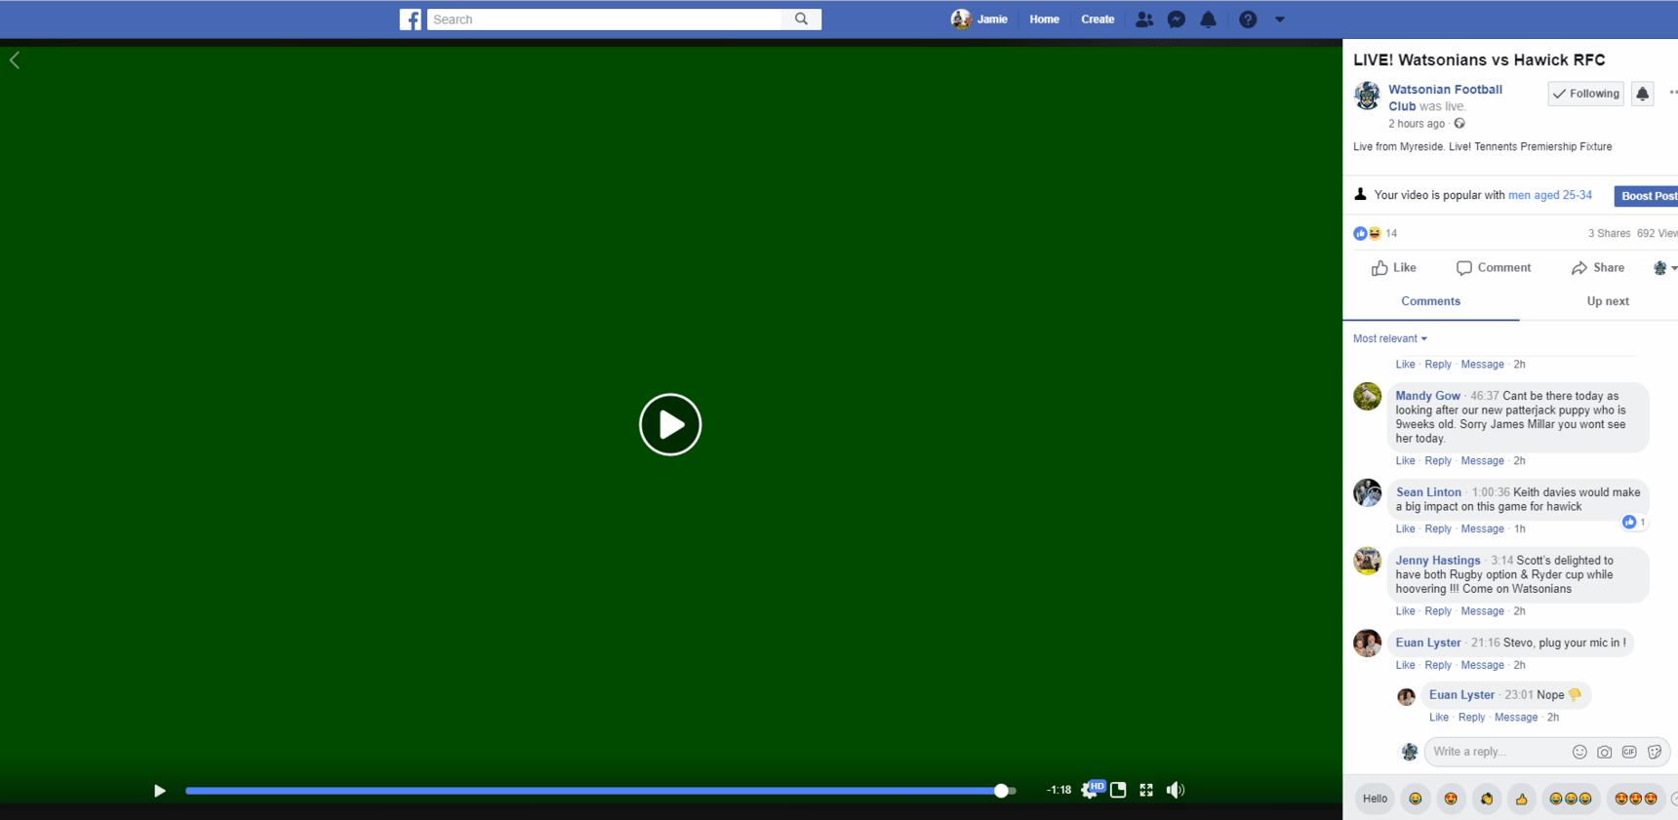This screenshot has width=1678, height=820.
Task: Send triple laughing emoji quick reply
Action: (x=1571, y=799)
